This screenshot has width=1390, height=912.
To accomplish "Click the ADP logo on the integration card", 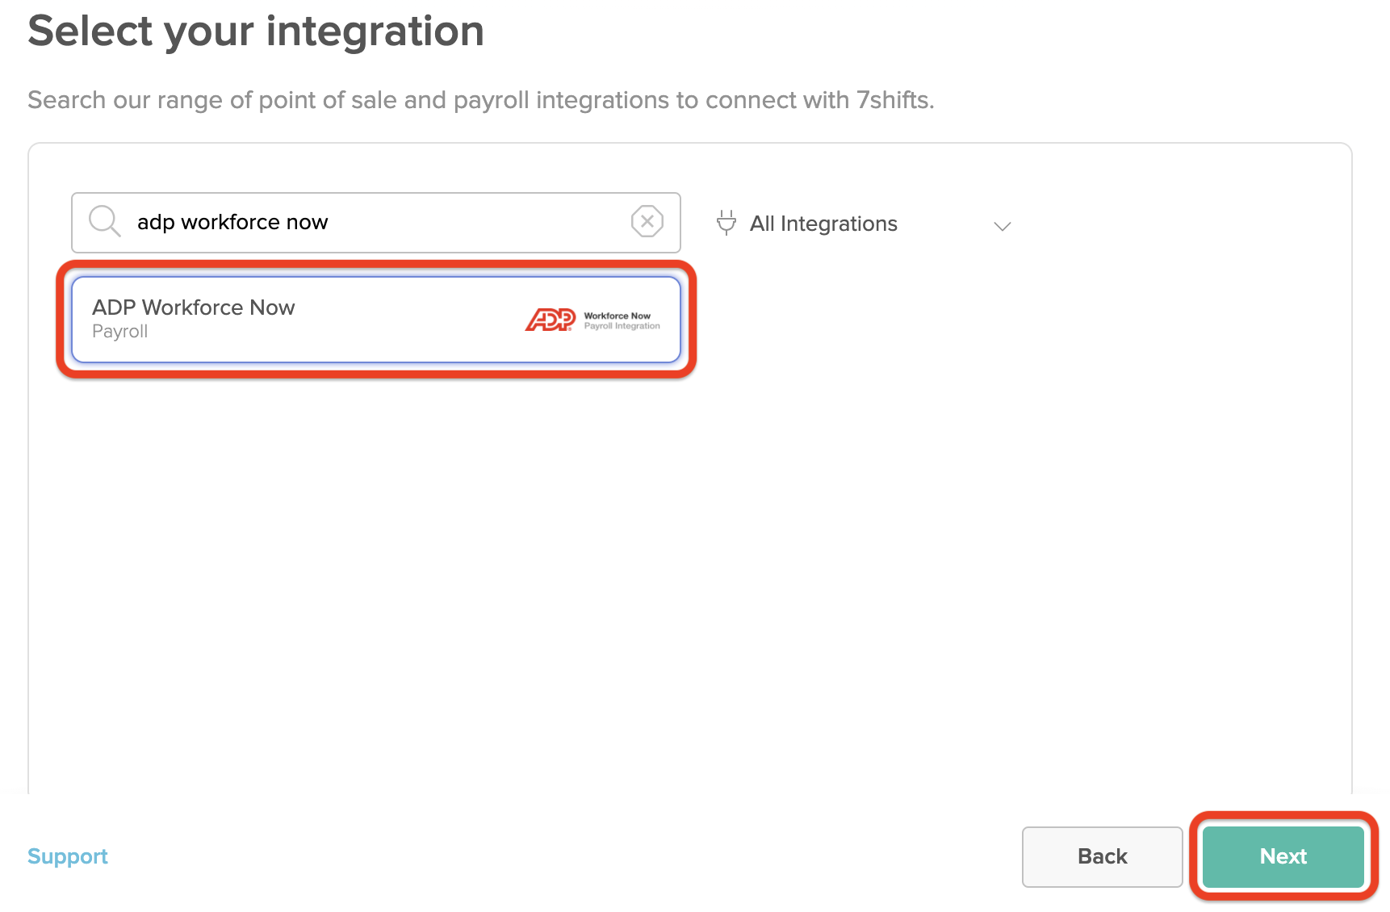I will (549, 320).
